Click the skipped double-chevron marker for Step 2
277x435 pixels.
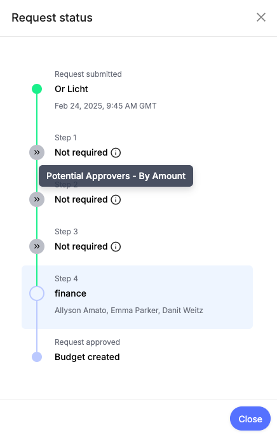click(x=37, y=199)
